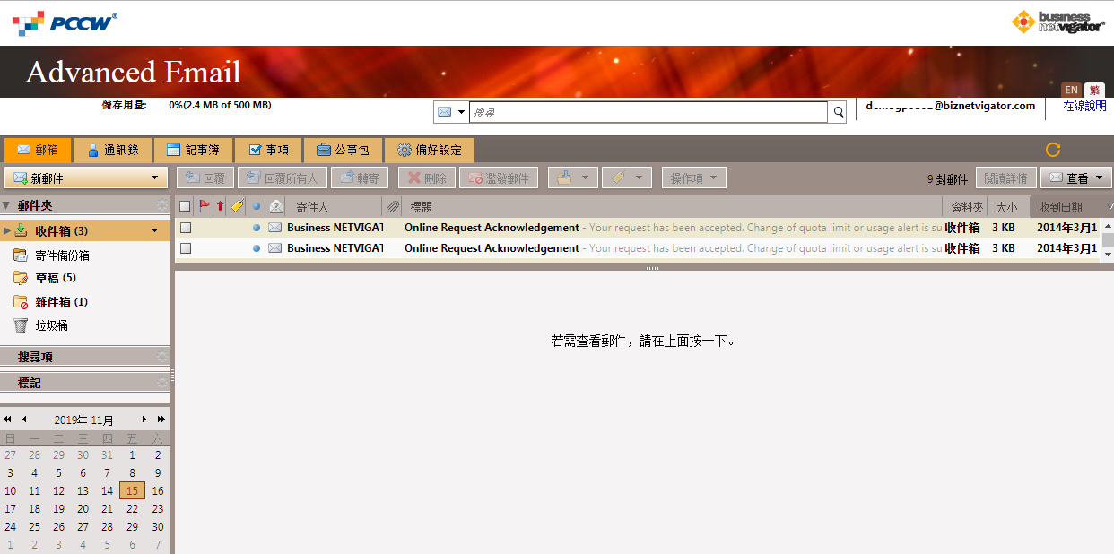
Task: Click the paperclip attachment column header icon
Action: 392,206
